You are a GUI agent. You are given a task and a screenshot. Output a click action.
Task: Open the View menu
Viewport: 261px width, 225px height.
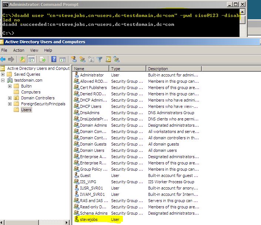34,50
